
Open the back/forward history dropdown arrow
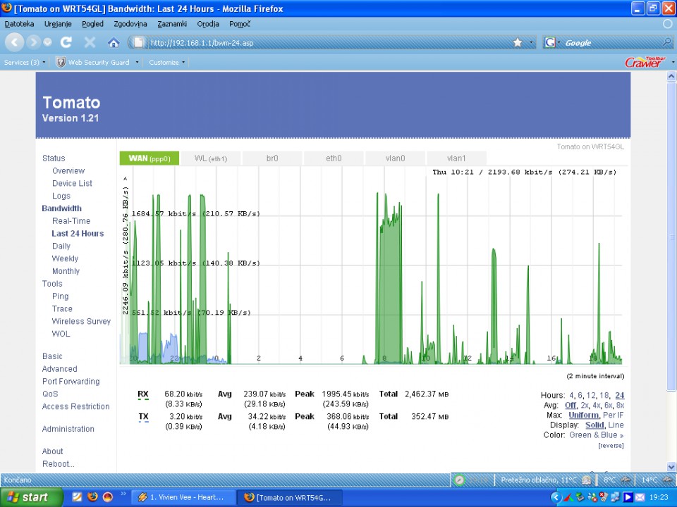coord(47,42)
